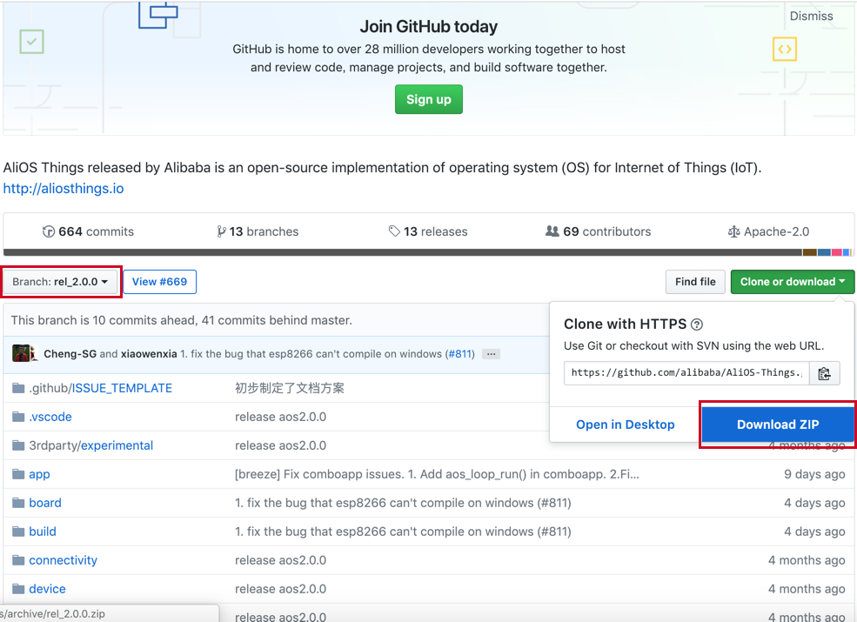The width and height of the screenshot is (857, 622).
Task: Copy clone URL with clipboard icon
Action: click(x=824, y=373)
